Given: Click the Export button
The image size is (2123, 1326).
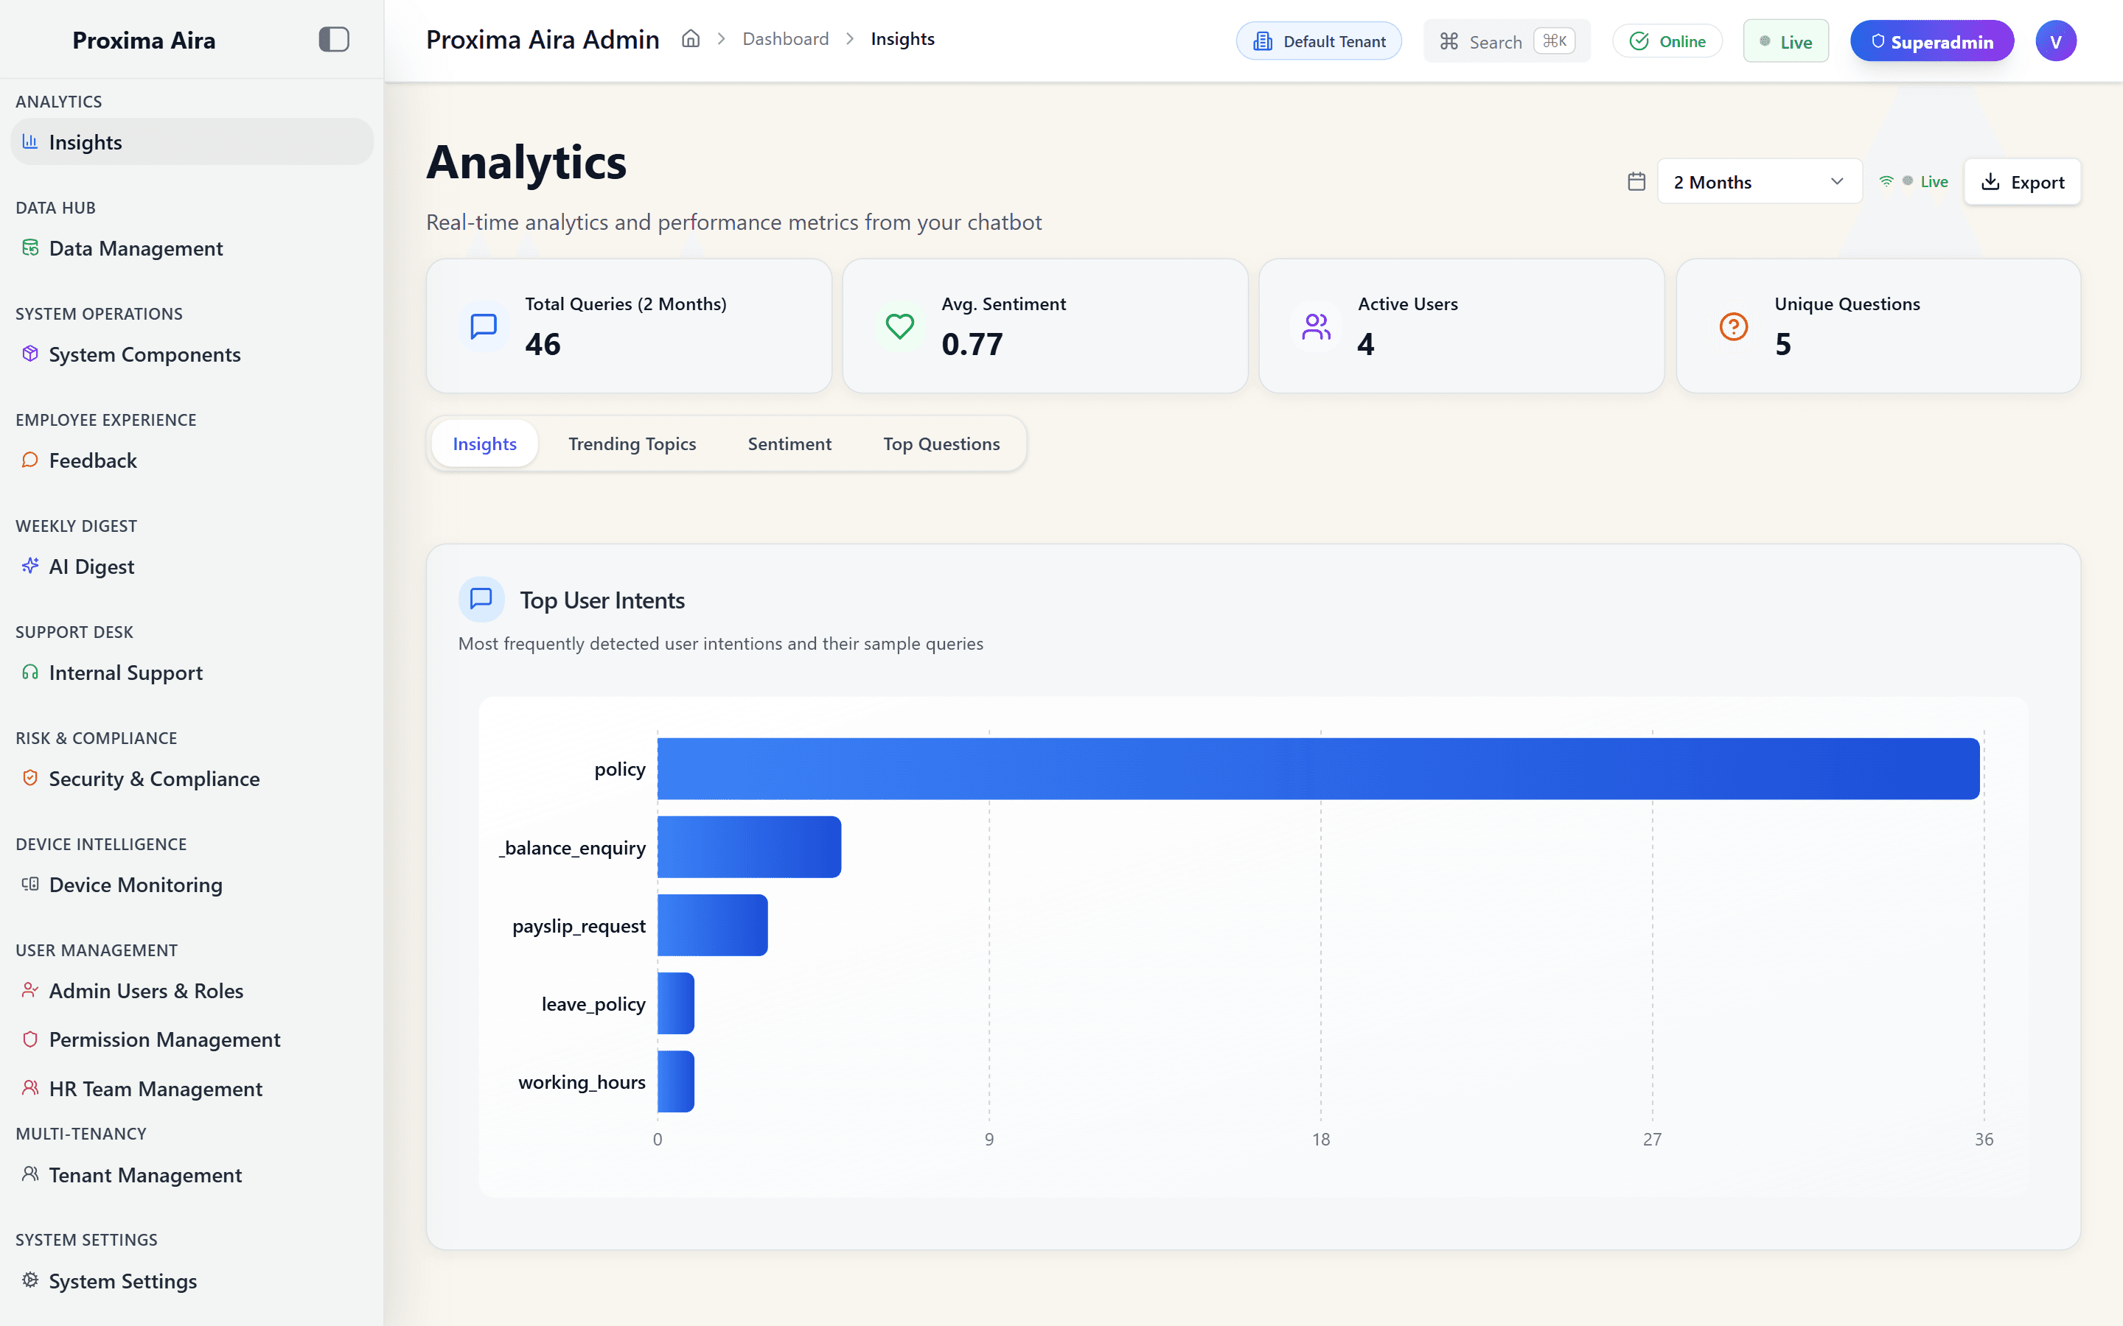Looking at the screenshot, I should click(x=2021, y=181).
